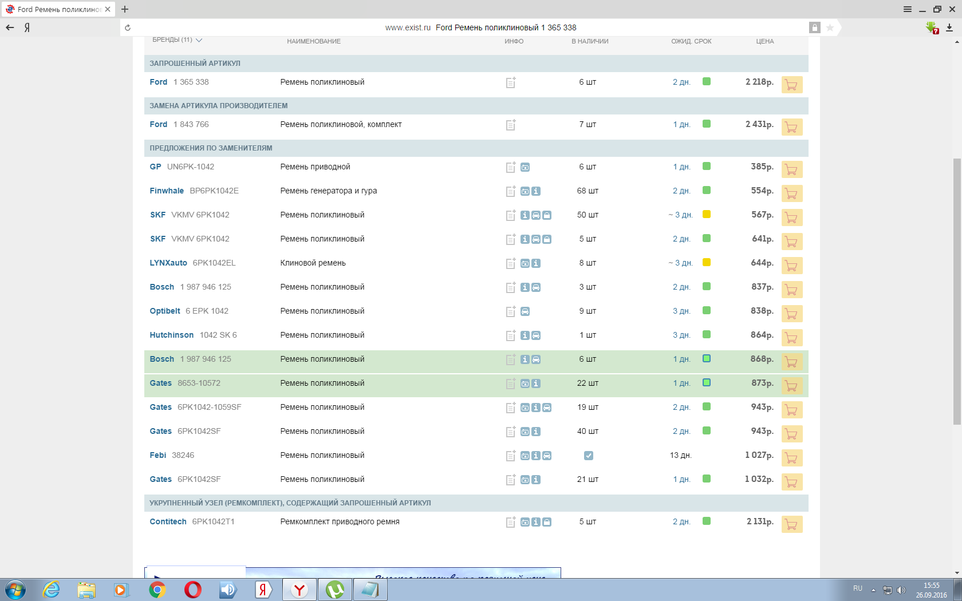The height and width of the screenshot is (601, 962).
Task: Sort by ОЖИД. СРОК column header
Action: point(691,41)
